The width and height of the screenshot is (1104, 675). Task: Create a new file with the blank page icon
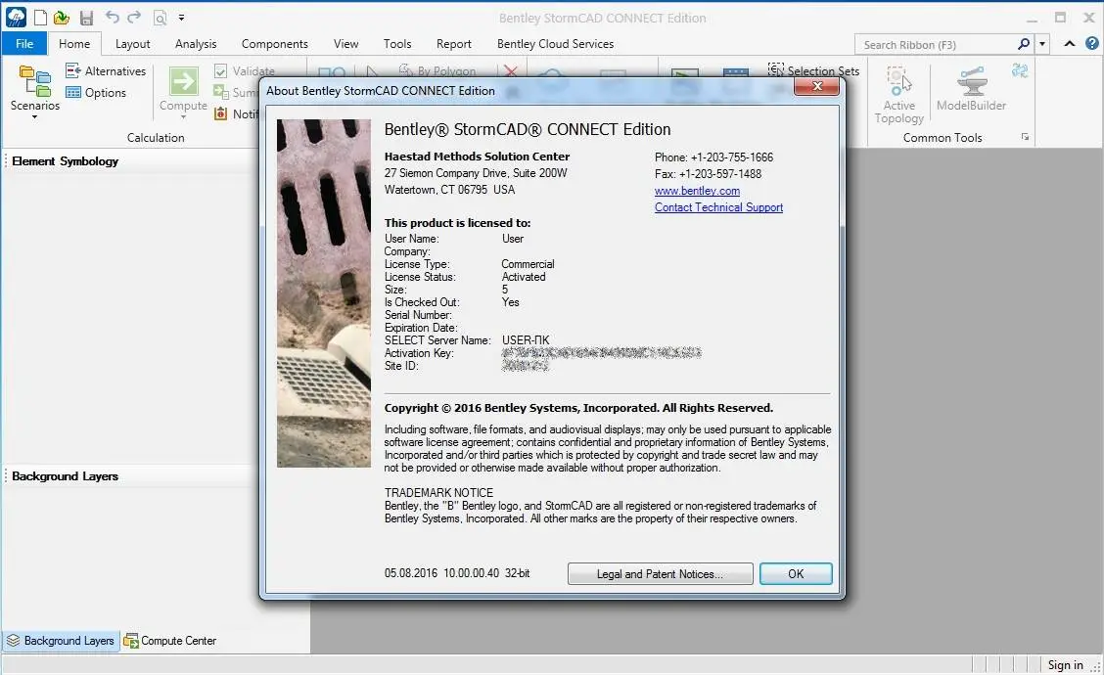pos(41,18)
